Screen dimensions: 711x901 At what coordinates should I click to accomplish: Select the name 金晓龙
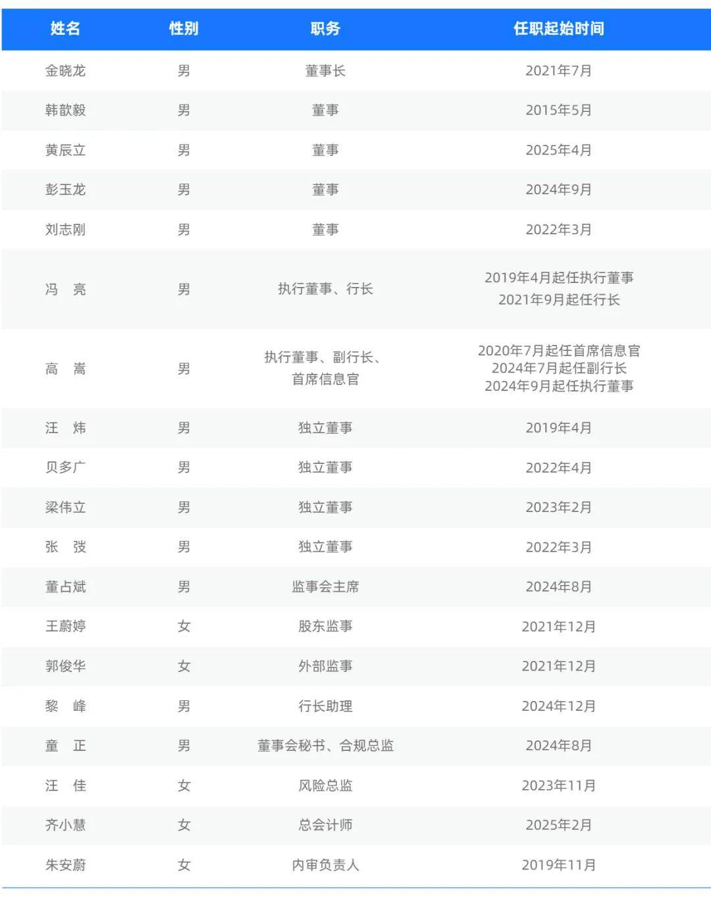point(65,70)
